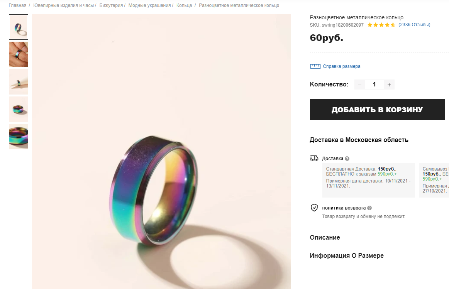Screen dimensions: 449x289
Task: Open the Справка размера size guide link
Action: pos(341,66)
